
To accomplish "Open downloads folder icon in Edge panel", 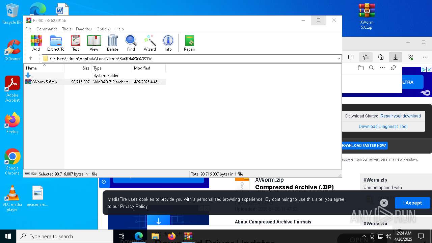I will pyautogui.click(x=361, y=68).
